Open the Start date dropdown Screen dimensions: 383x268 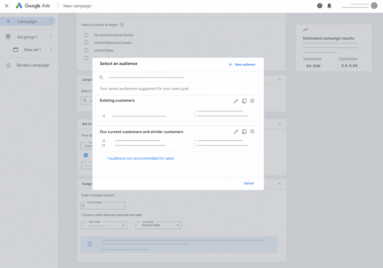[x=104, y=225]
